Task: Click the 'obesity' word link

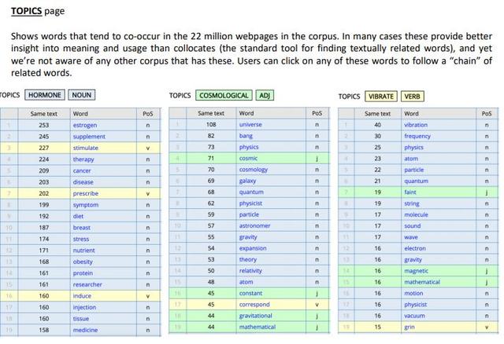Action: (x=83, y=262)
